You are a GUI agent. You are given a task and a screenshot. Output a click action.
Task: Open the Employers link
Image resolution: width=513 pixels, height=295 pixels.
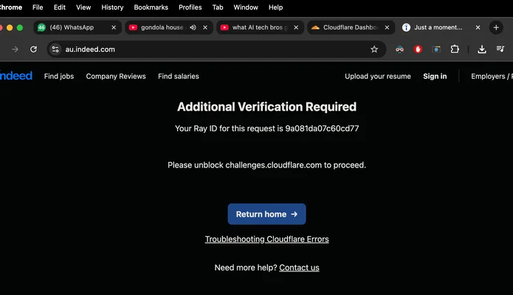pos(492,76)
